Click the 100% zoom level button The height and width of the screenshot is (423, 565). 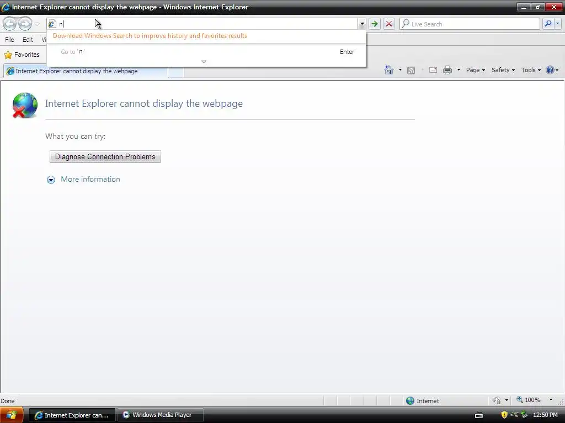click(529, 400)
